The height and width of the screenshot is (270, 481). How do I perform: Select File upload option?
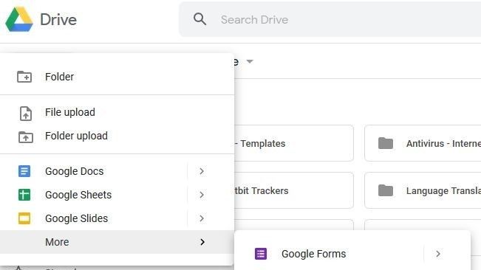(x=117, y=112)
